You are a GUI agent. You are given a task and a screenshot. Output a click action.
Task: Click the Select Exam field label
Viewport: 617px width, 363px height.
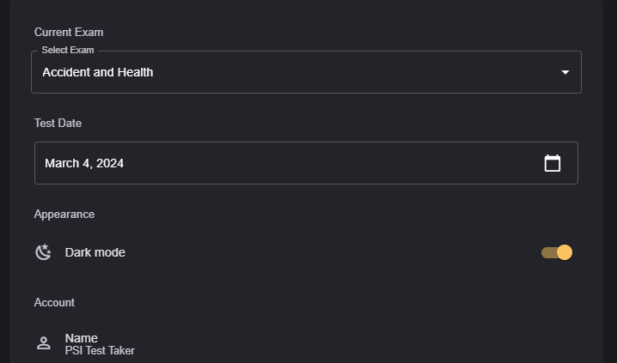(68, 51)
